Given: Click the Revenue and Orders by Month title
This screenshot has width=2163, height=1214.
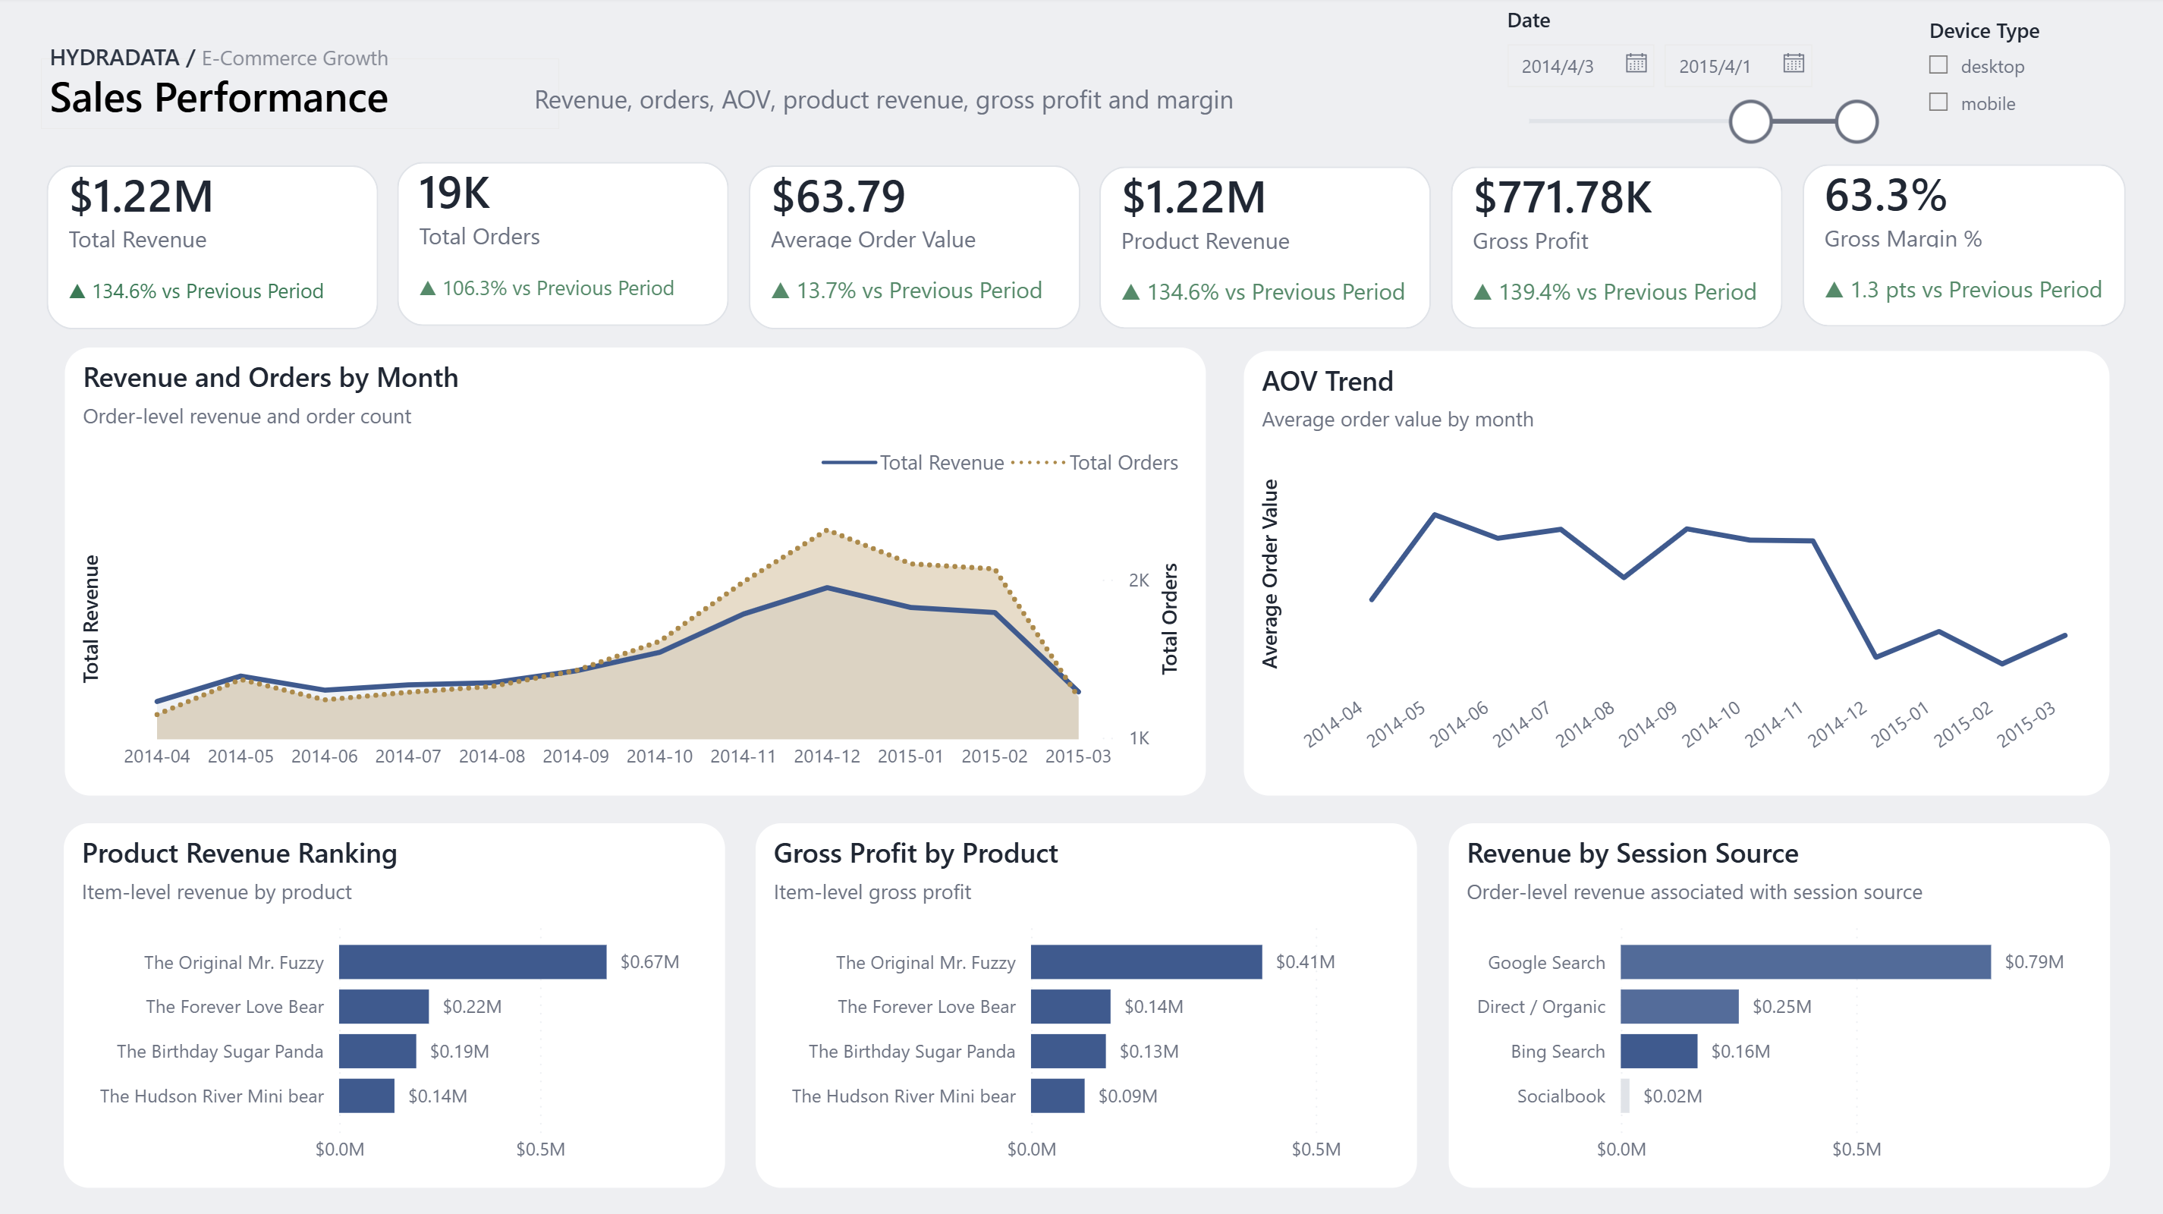Looking at the screenshot, I should pos(270,379).
